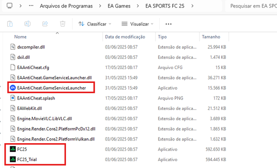Select the dxcompiler.dll file icon
This screenshot has width=277, height=168.
tap(13, 47)
